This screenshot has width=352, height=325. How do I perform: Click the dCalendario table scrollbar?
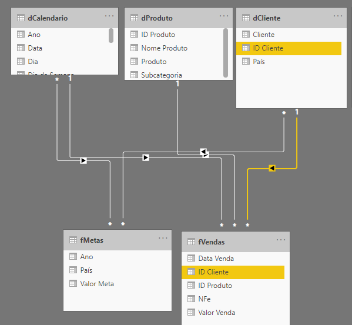(x=111, y=35)
